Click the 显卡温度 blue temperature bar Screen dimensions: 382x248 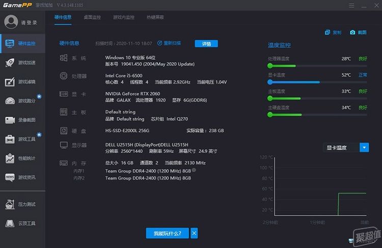[293, 82]
